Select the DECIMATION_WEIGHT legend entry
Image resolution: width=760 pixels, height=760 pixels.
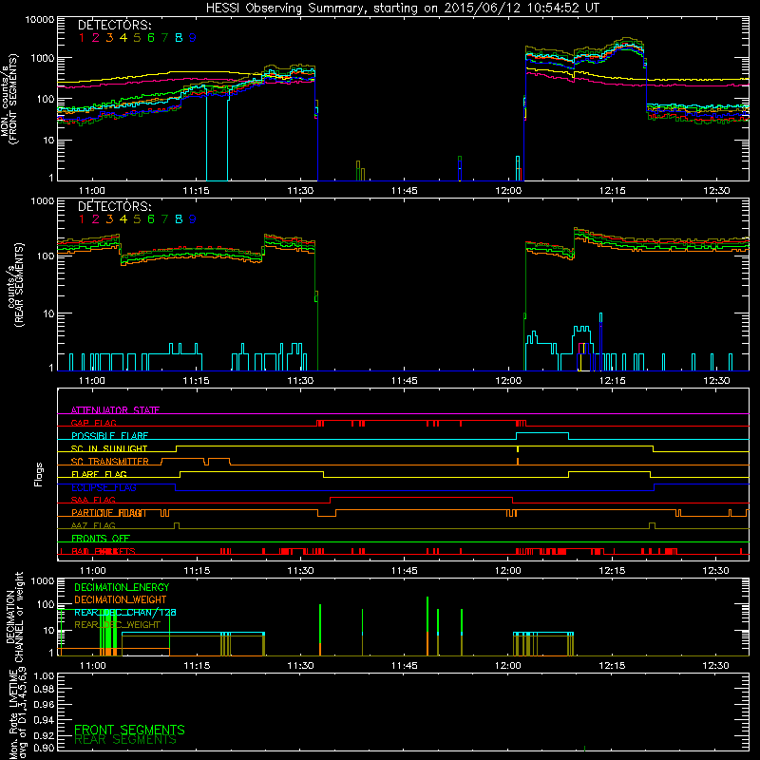(x=121, y=599)
